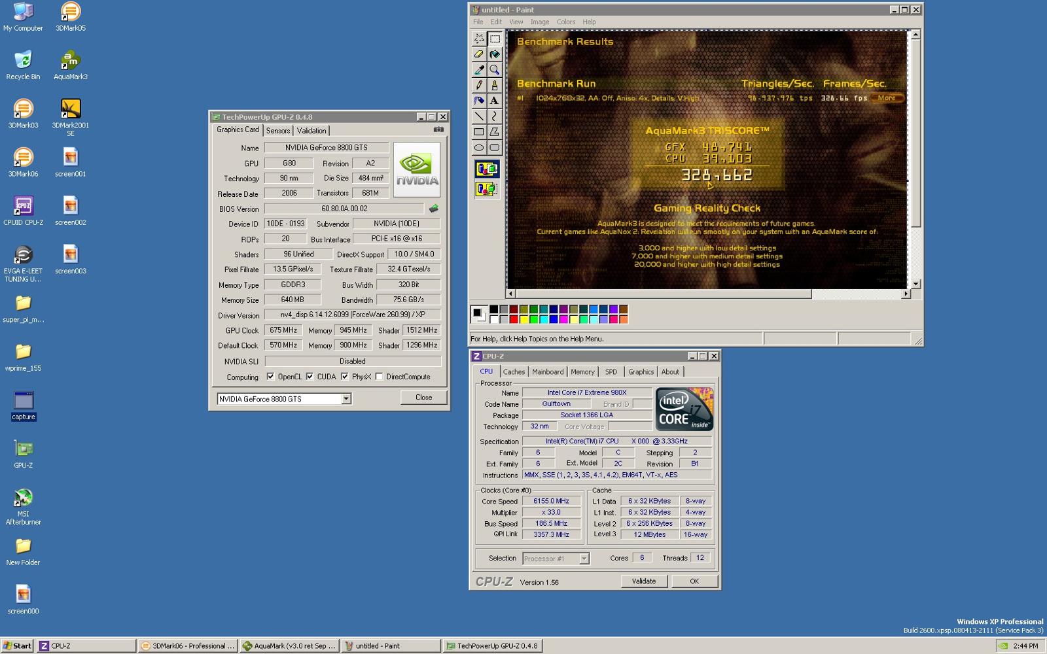Screen dimensions: 1047x654
Task: Click the Close button in GPU-Z
Action: (x=423, y=398)
